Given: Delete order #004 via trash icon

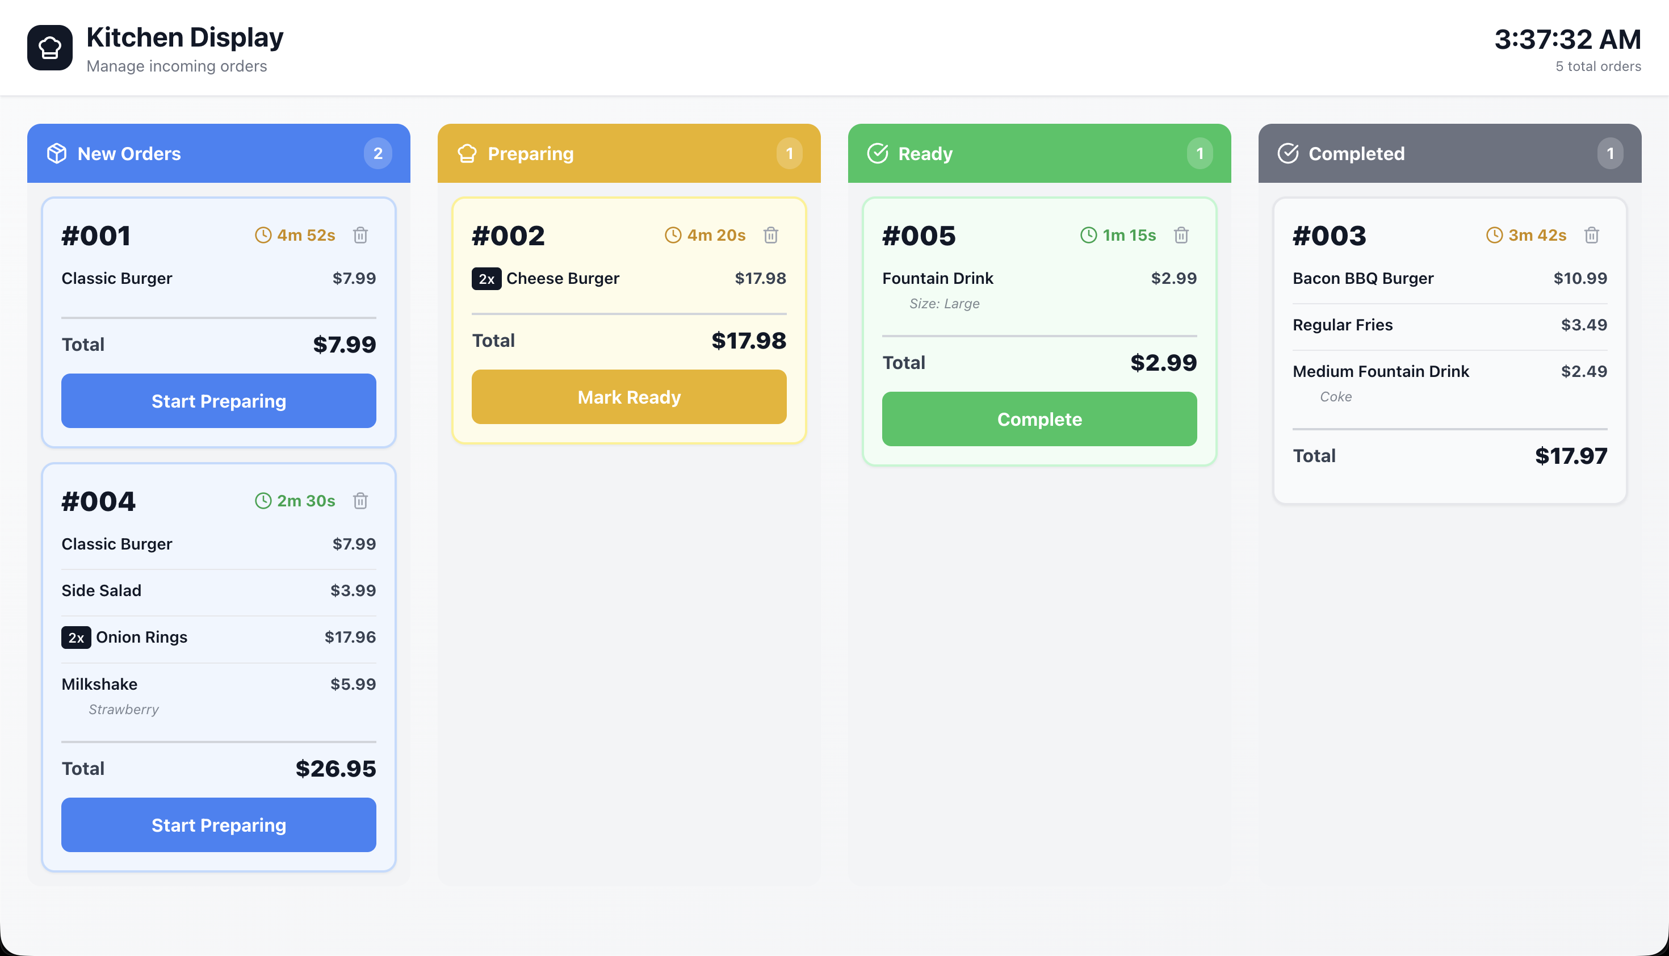Looking at the screenshot, I should [360, 501].
